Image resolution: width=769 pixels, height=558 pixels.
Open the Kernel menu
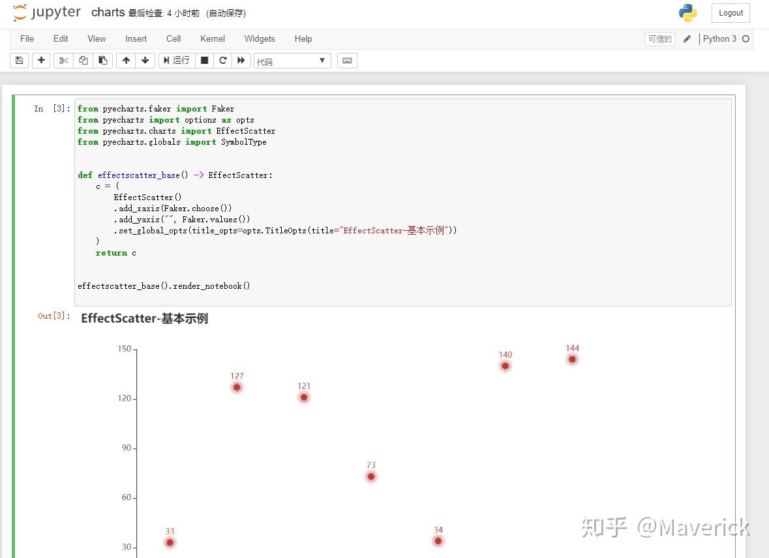click(212, 38)
